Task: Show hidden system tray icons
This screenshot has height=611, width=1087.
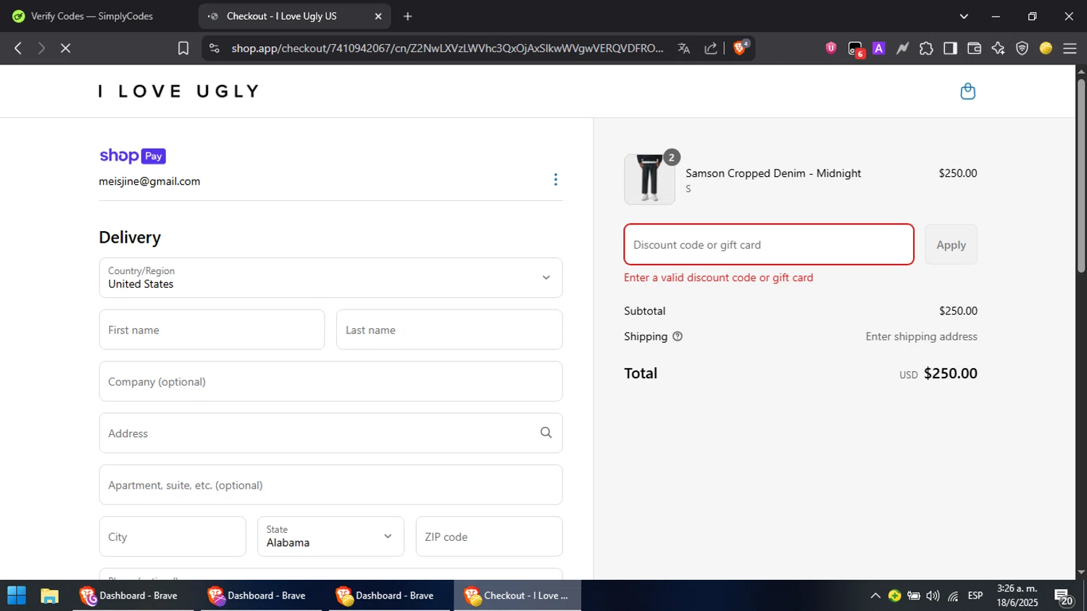Action: [875, 596]
